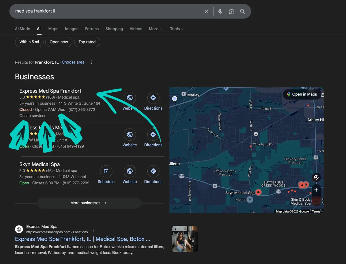Switch to Maps tab

(53, 29)
